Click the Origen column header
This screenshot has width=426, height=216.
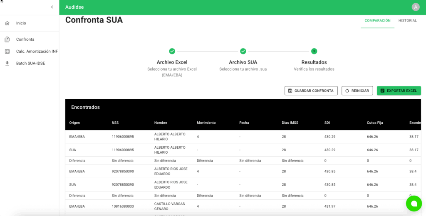coord(74,123)
